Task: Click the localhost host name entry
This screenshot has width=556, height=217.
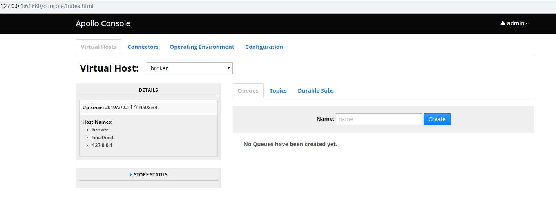Action: tap(103, 138)
